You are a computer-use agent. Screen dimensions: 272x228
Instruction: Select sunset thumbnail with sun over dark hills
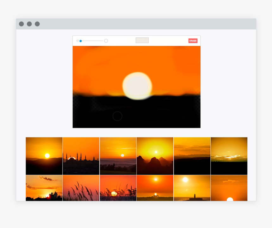[44, 156]
